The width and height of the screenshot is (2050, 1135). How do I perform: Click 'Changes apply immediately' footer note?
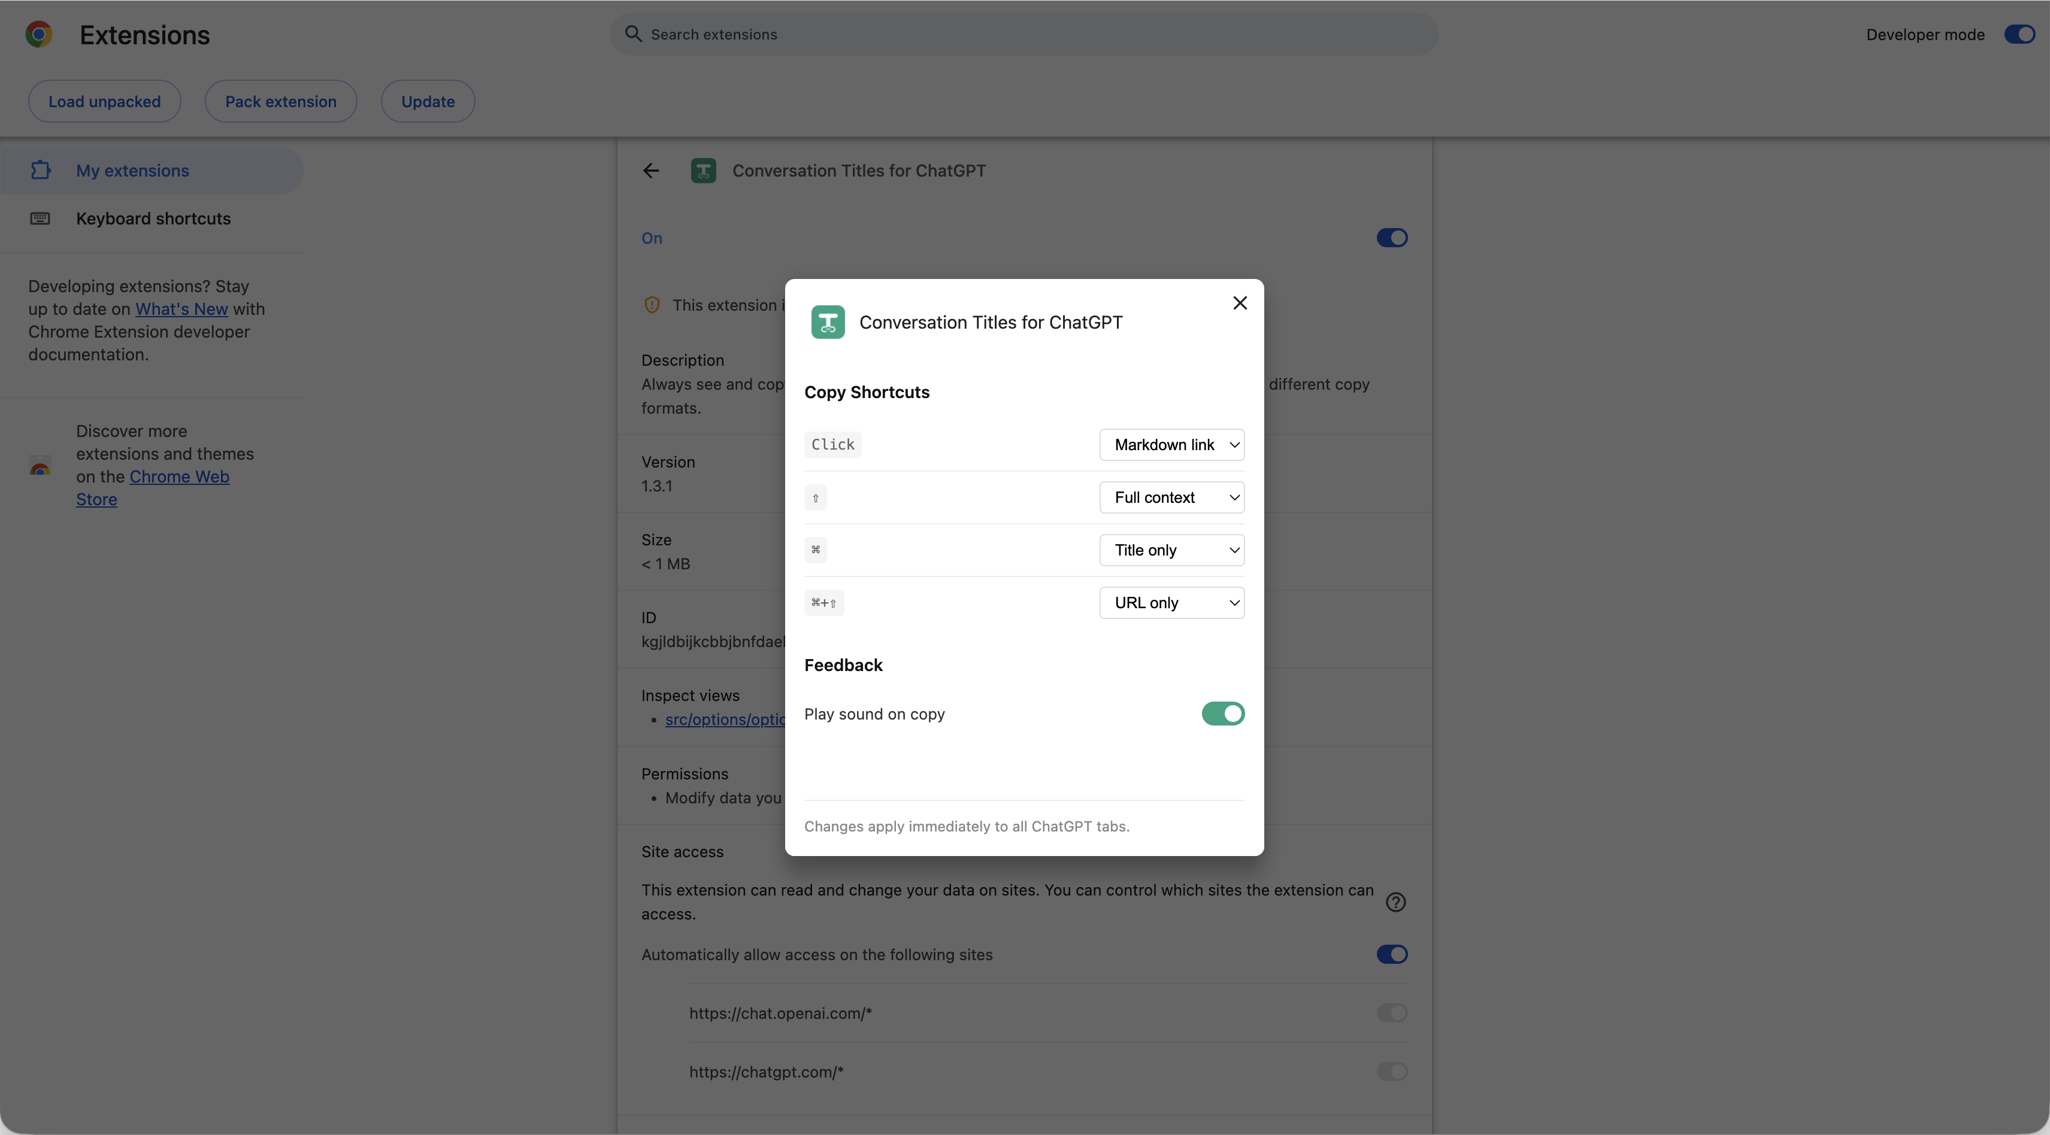(x=967, y=826)
